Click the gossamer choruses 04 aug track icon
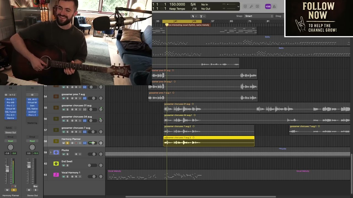Image resolution: width=353 pixels, height=198 pixels. pyautogui.click(x=56, y=119)
